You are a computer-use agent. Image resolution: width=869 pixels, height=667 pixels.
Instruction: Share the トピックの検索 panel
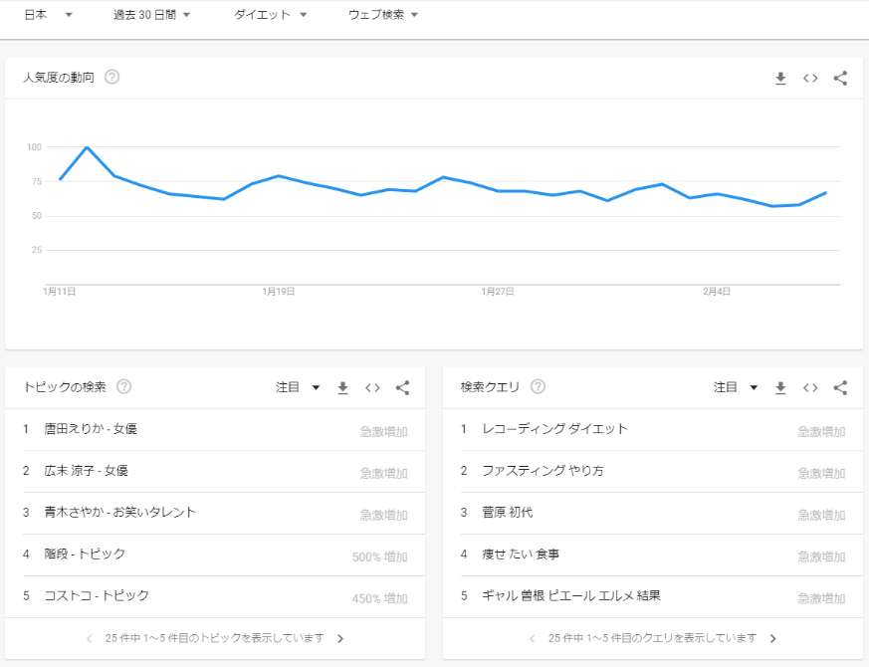[x=402, y=387]
